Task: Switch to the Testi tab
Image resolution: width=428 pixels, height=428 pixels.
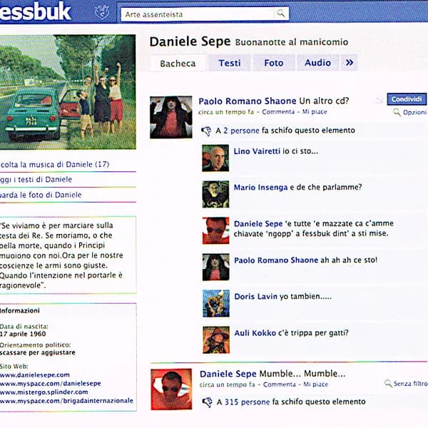Action: [230, 63]
